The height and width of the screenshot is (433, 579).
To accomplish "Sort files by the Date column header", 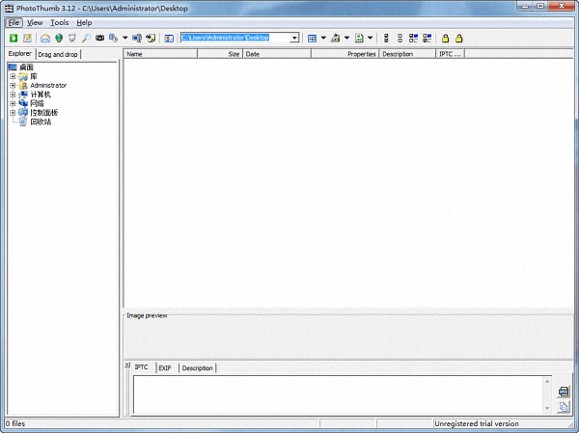I will (276, 55).
